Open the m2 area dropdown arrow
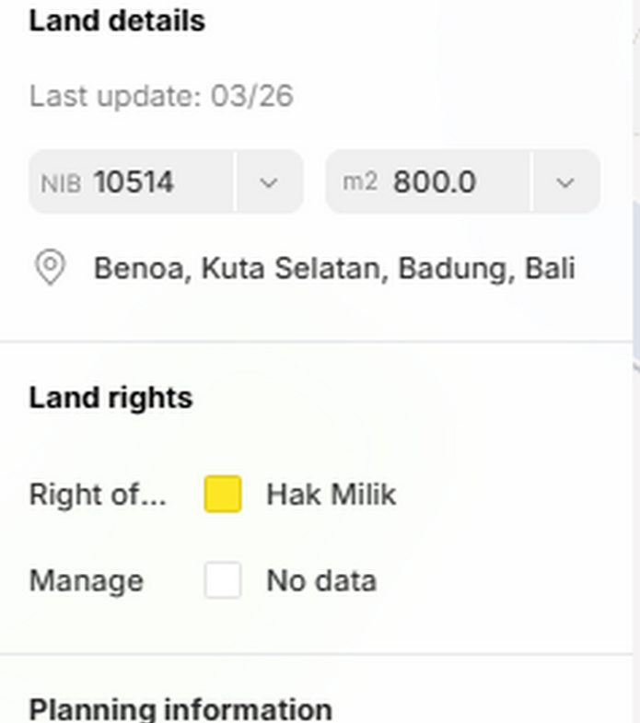The image size is (640, 723). tap(565, 182)
